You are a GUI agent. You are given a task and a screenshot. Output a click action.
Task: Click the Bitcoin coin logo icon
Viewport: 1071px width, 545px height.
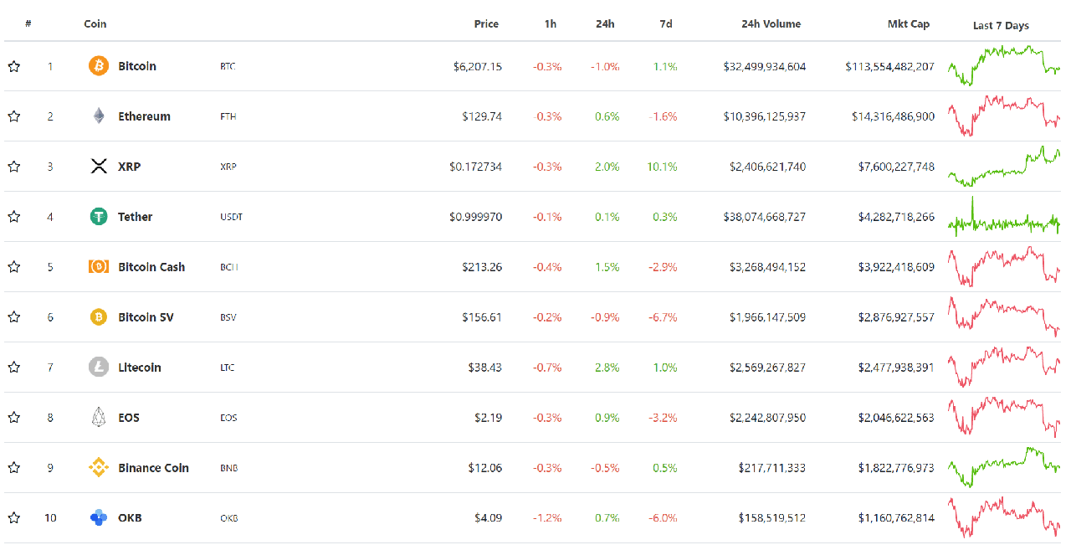99,65
